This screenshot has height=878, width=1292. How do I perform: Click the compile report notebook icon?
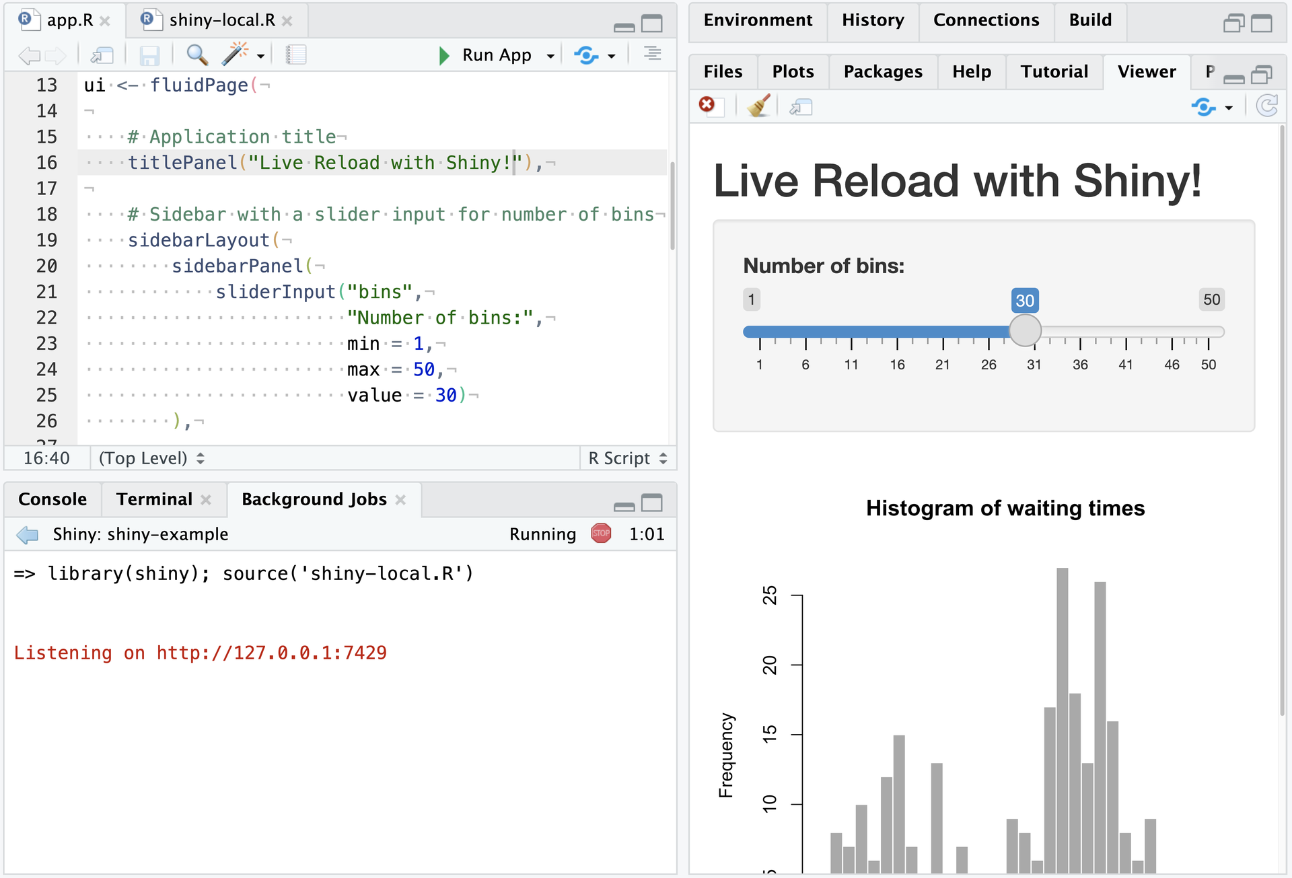tap(296, 54)
